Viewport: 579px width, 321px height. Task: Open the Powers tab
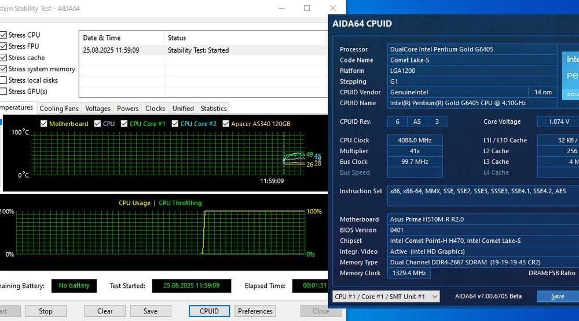128,109
